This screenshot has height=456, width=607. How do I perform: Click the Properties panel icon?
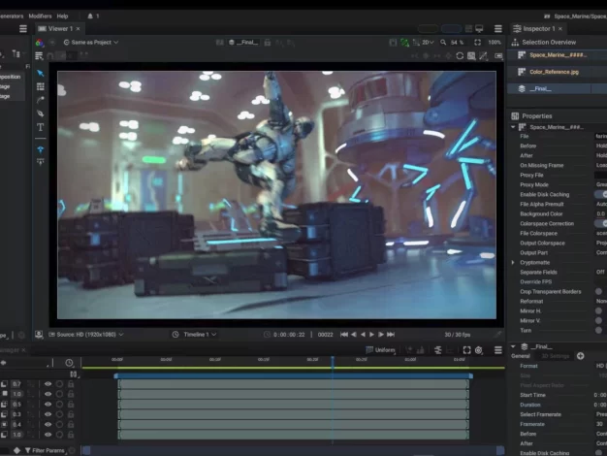[x=516, y=115]
